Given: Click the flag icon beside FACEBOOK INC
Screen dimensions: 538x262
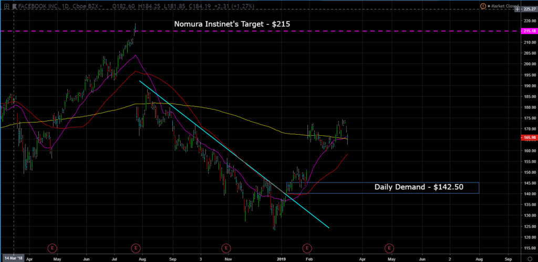Looking at the screenshot, I should (15, 6).
